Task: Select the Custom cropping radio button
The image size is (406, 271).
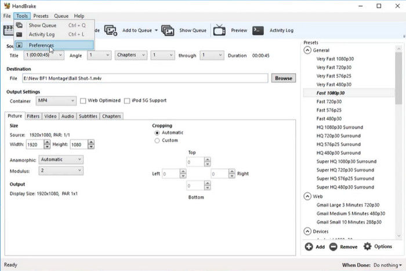Action: pos(157,140)
